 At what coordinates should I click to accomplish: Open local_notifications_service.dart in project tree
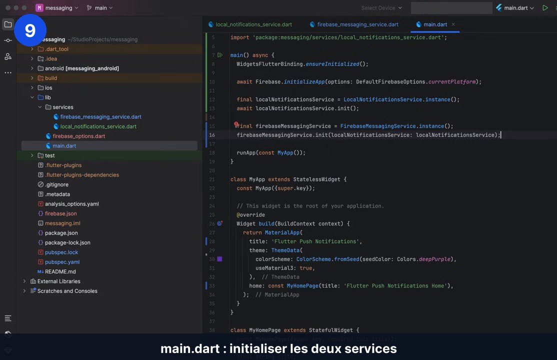(98, 126)
